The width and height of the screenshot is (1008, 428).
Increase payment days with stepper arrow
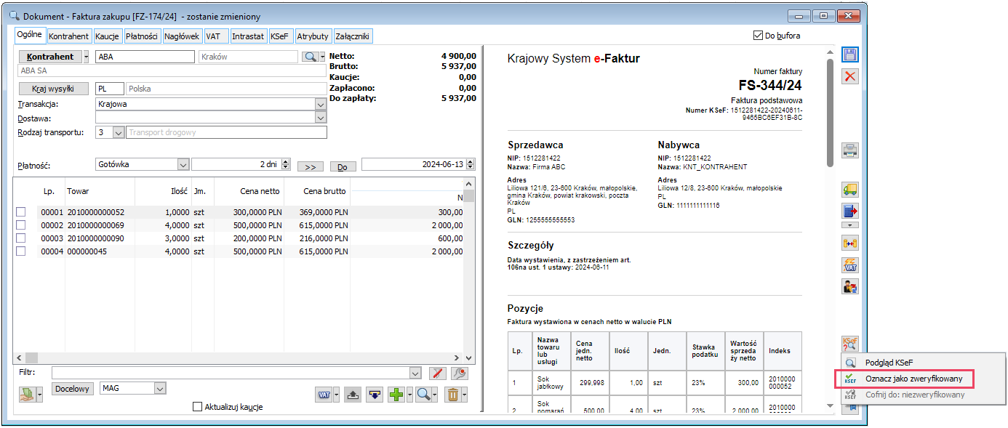286,162
